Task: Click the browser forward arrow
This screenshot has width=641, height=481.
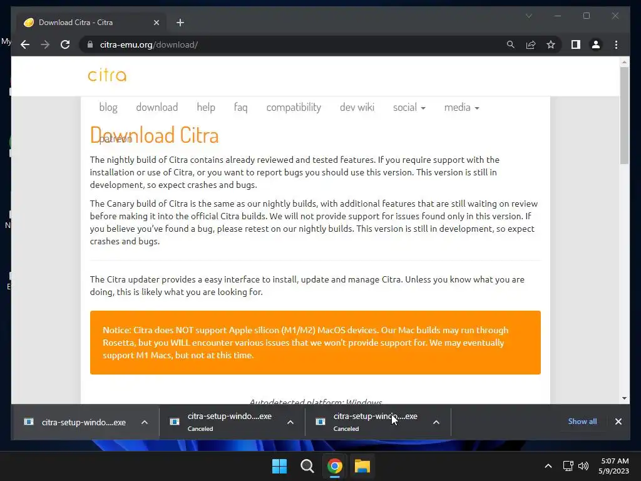Action: coord(45,44)
